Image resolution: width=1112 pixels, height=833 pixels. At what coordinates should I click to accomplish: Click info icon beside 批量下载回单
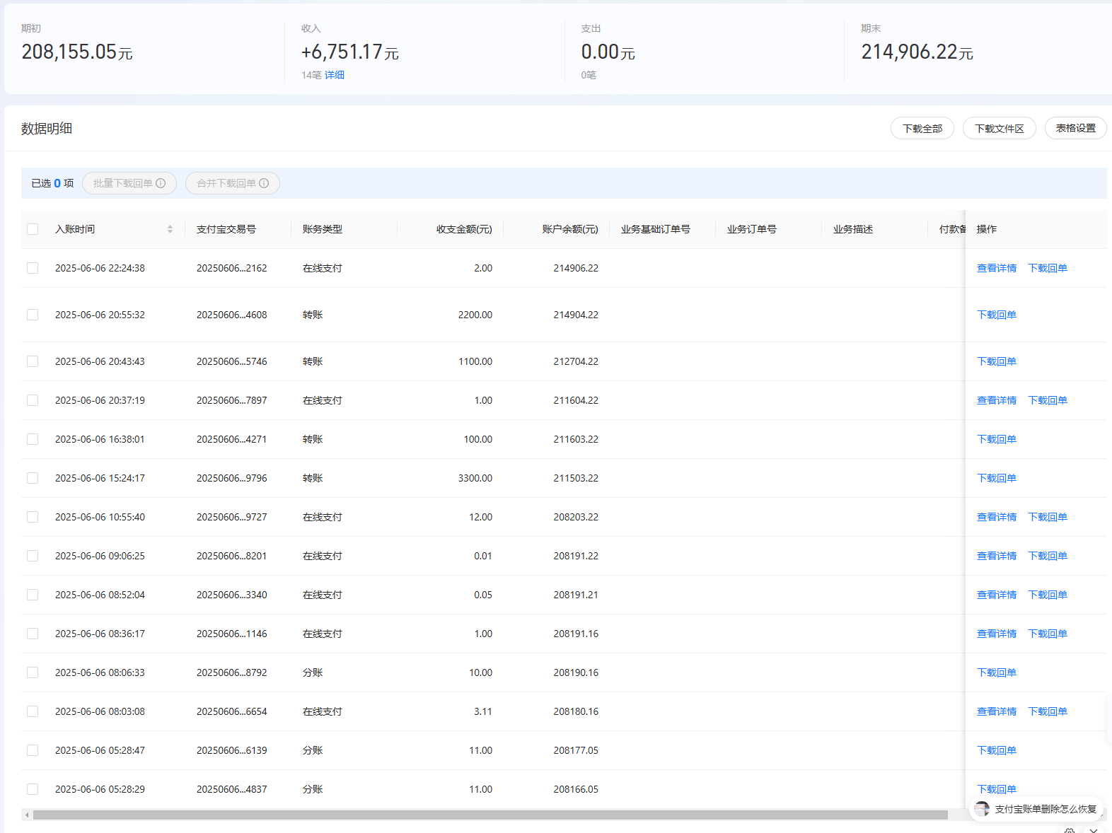point(161,183)
